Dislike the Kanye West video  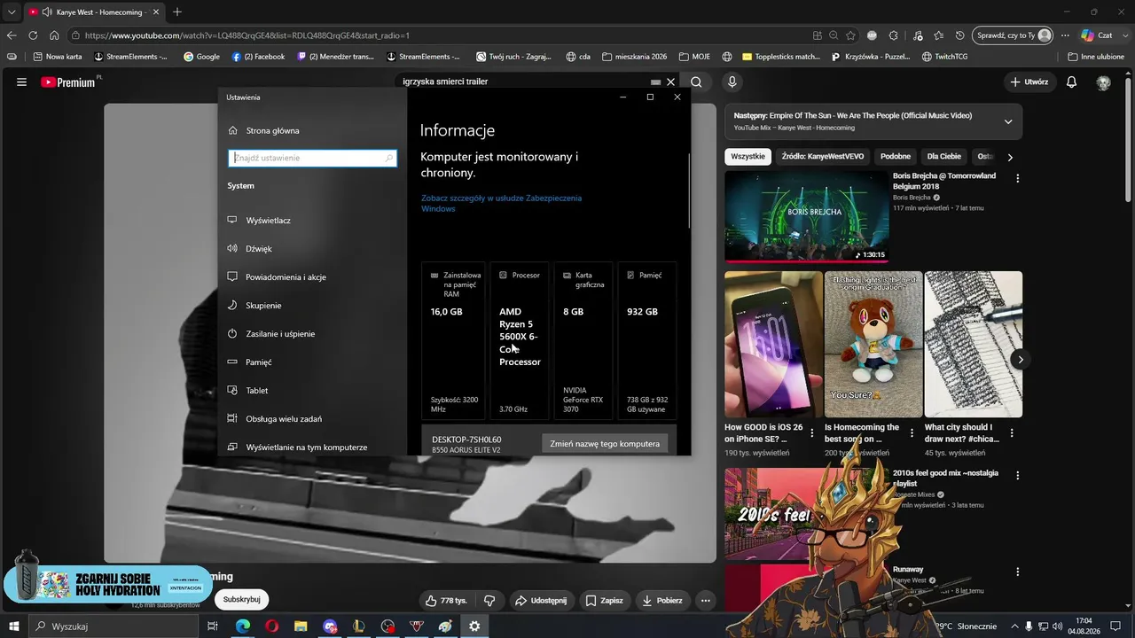(489, 600)
